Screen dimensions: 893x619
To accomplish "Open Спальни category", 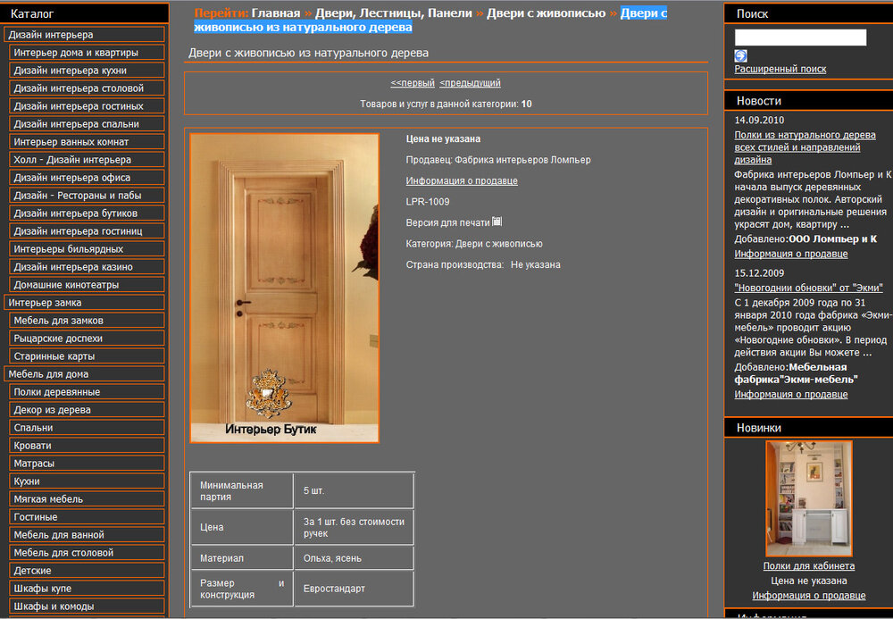I will (87, 427).
